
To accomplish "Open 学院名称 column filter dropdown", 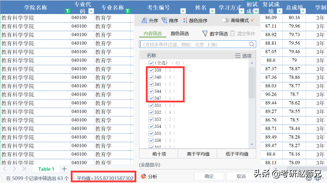I will click(68, 11).
